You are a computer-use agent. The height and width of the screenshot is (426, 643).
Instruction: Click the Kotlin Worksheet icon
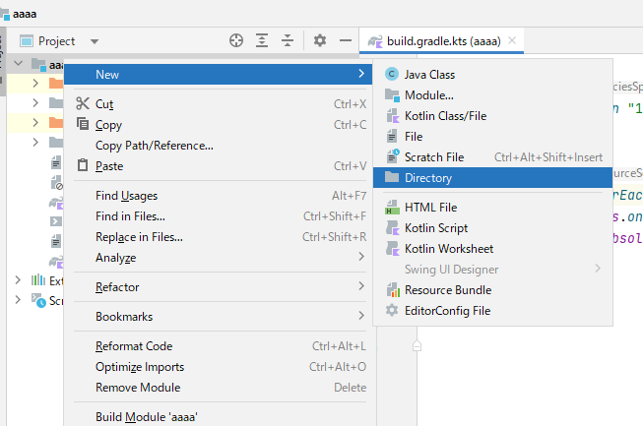(393, 249)
